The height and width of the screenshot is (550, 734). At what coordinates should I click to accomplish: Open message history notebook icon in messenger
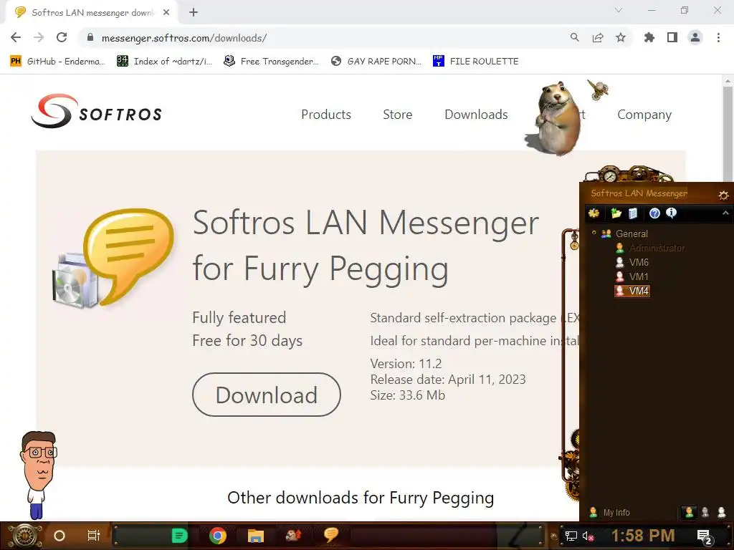633,213
